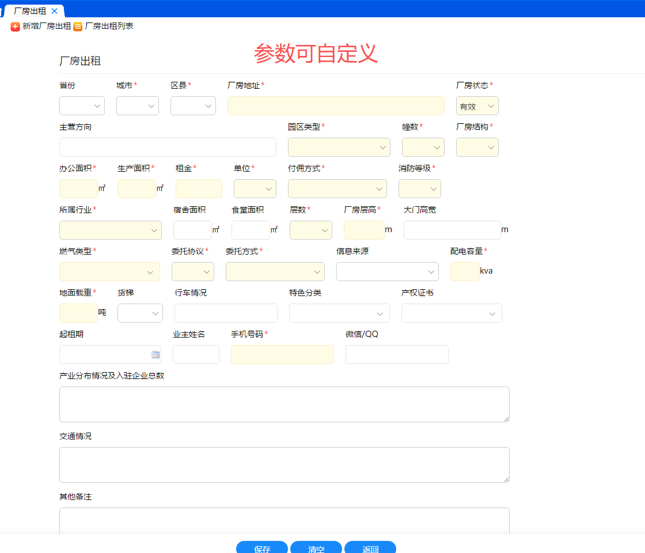This screenshot has width=645, height=553.
Task: Expand the 产权证书 dropdown
Action: point(451,313)
